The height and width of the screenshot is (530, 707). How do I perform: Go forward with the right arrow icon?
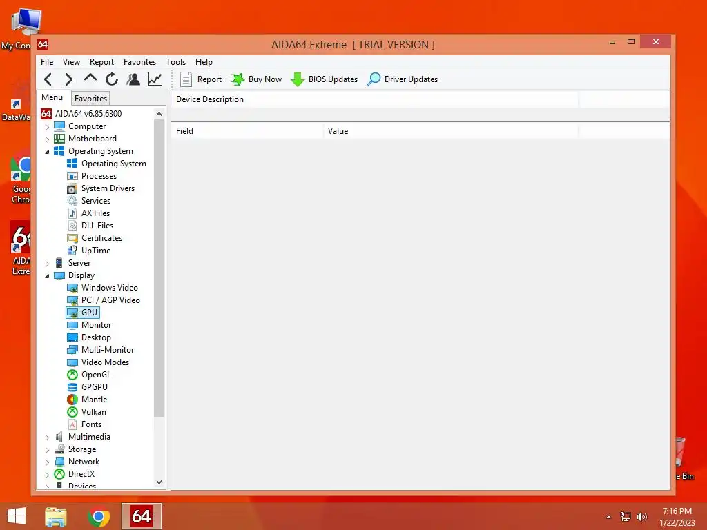pyautogui.click(x=68, y=79)
